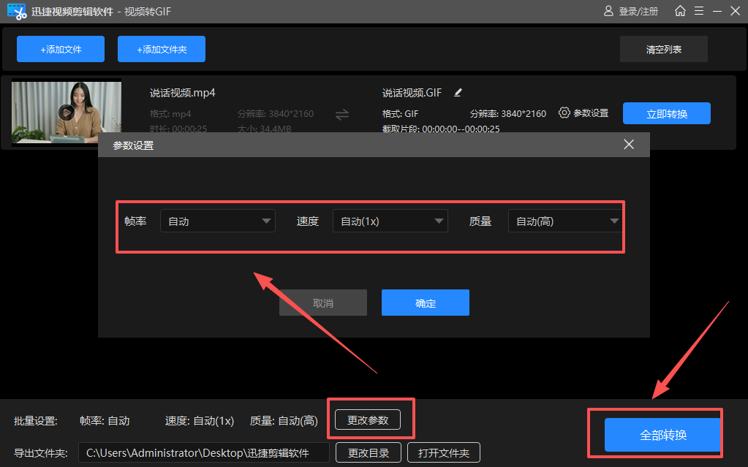This screenshot has height=467, width=748.
Task: Open settings via the 参数设置 gear icon
Action: 563,113
